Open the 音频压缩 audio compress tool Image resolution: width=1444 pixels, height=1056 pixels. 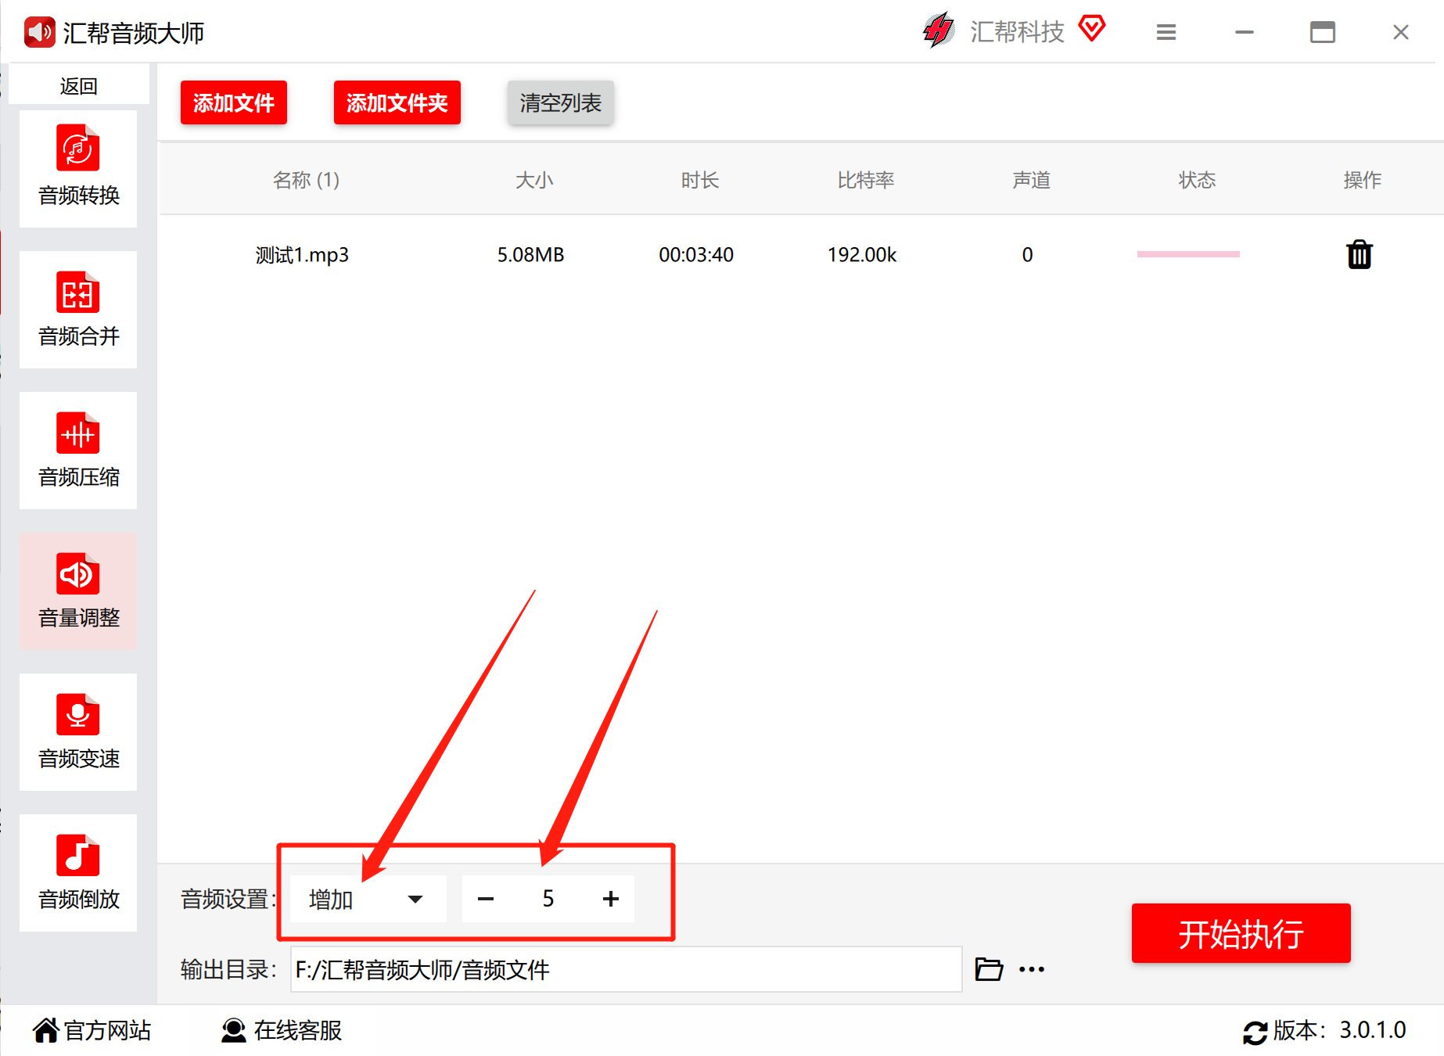click(78, 451)
